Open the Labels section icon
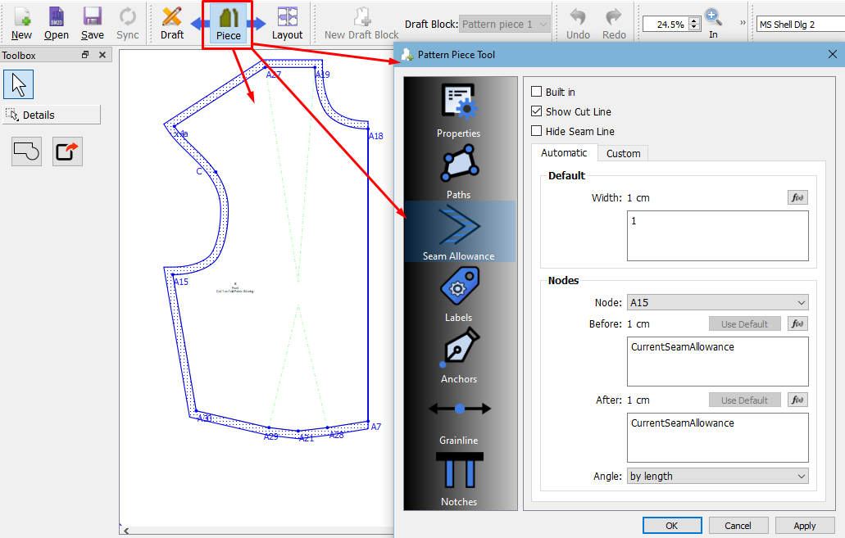 pos(458,293)
